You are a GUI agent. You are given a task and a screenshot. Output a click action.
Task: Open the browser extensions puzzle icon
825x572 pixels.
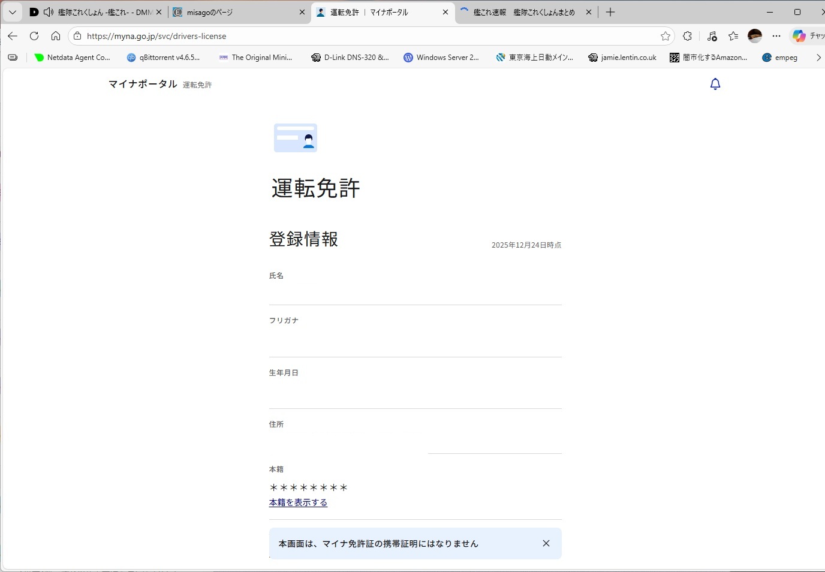pos(688,36)
